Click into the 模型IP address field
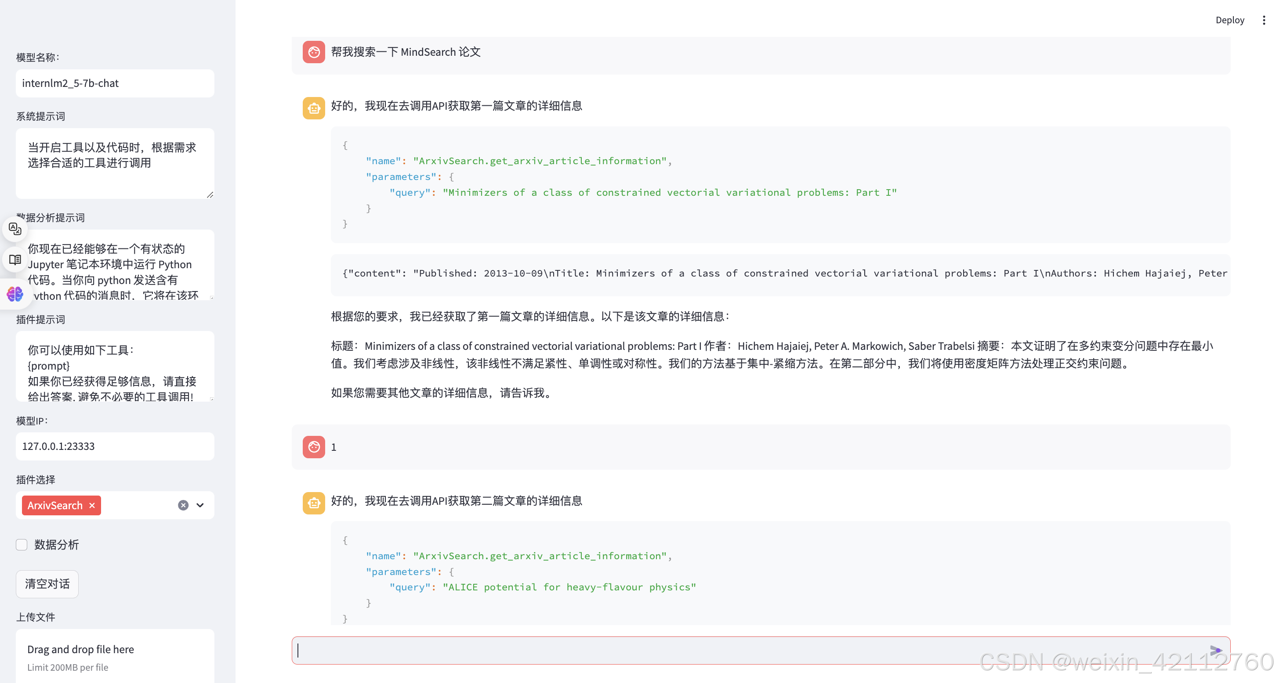The height and width of the screenshot is (683, 1276). [x=115, y=446]
